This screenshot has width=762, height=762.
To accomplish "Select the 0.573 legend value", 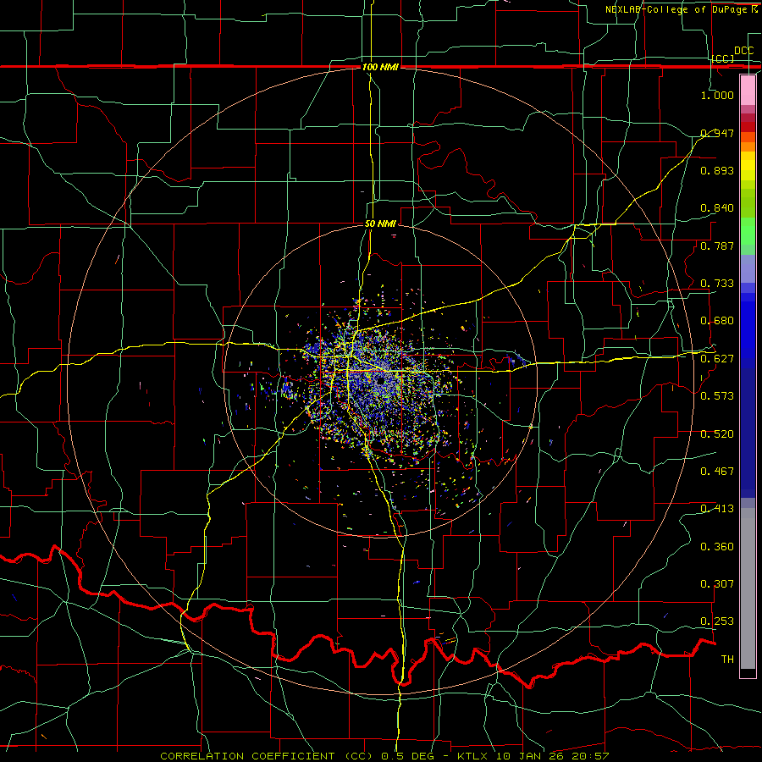I will 717,396.
